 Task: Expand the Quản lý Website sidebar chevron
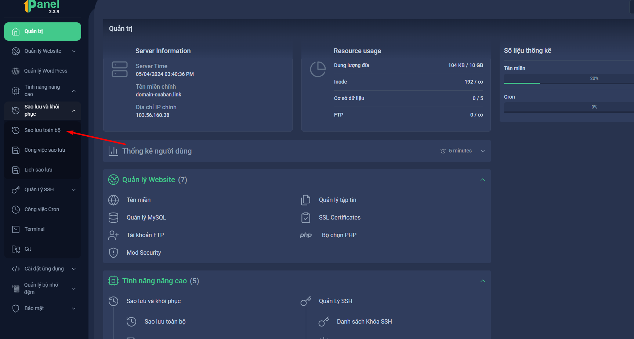pyautogui.click(x=74, y=51)
